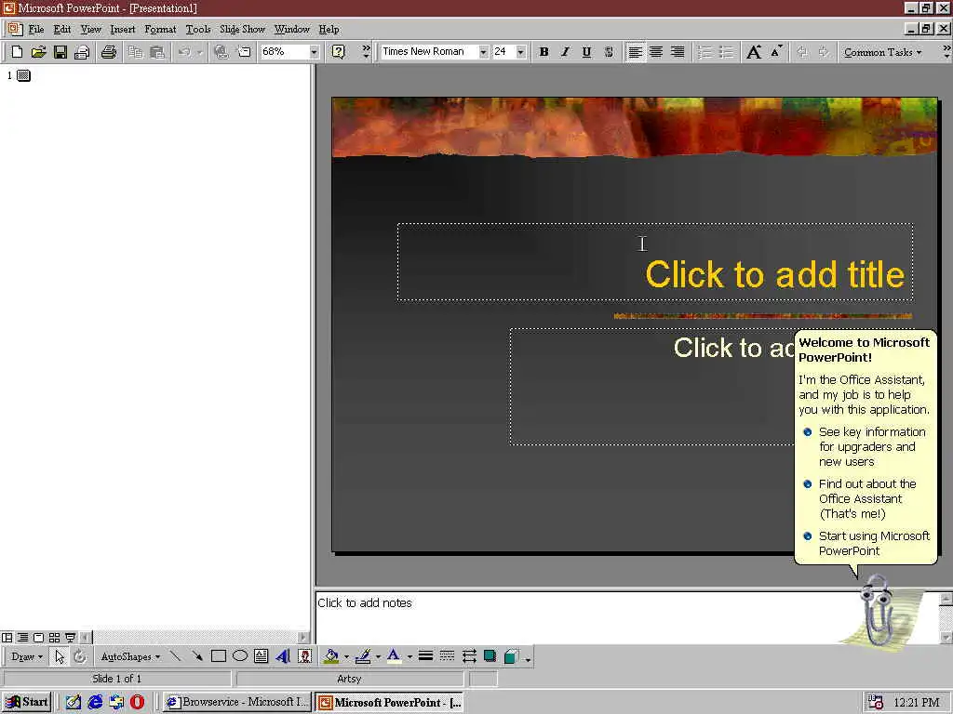The width and height of the screenshot is (953, 714).
Task: Open the font size dropdown showing 24
Action: click(520, 52)
